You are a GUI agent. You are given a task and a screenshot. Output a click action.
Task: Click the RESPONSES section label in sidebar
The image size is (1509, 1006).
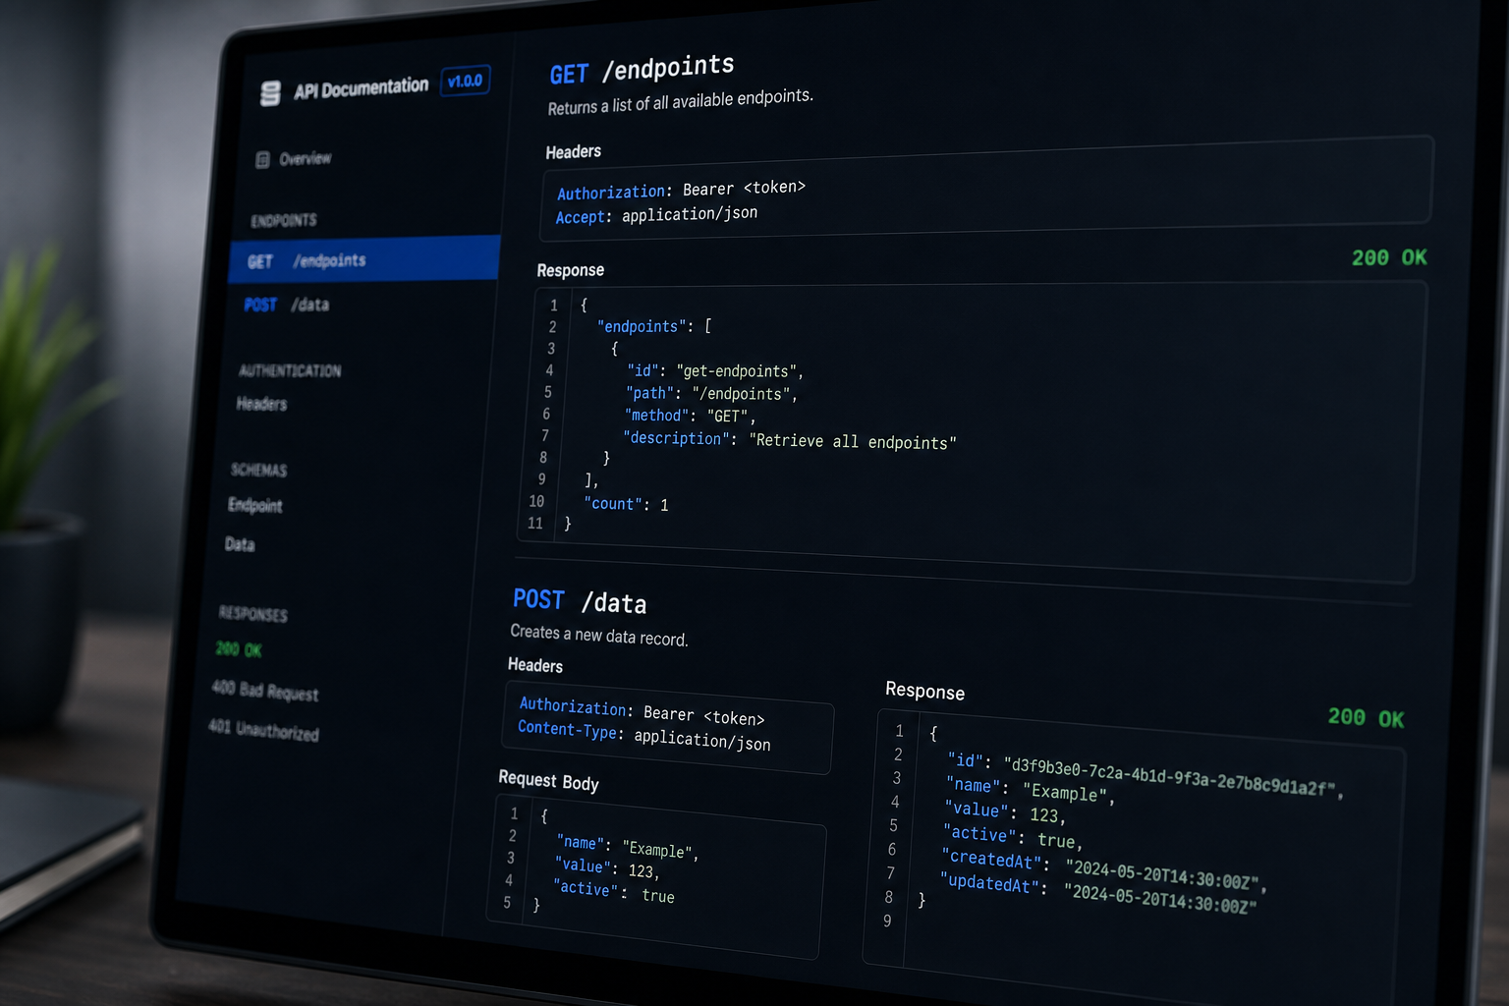pyautogui.click(x=253, y=613)
